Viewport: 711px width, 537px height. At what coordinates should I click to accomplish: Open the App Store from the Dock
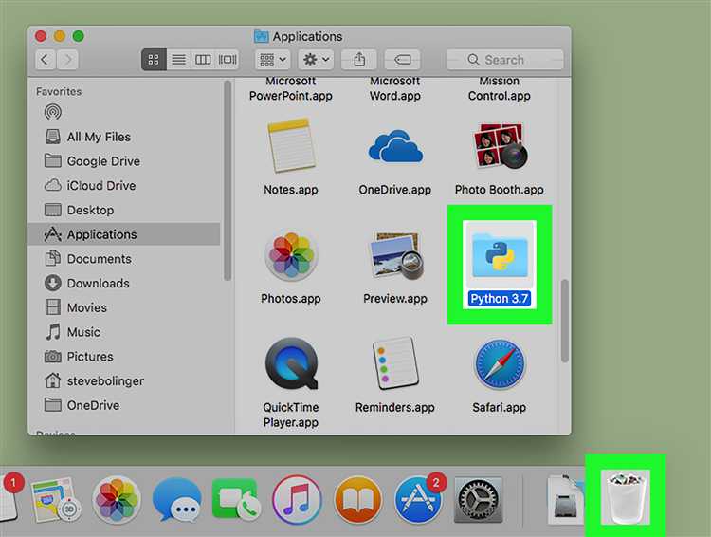[418, 500]
